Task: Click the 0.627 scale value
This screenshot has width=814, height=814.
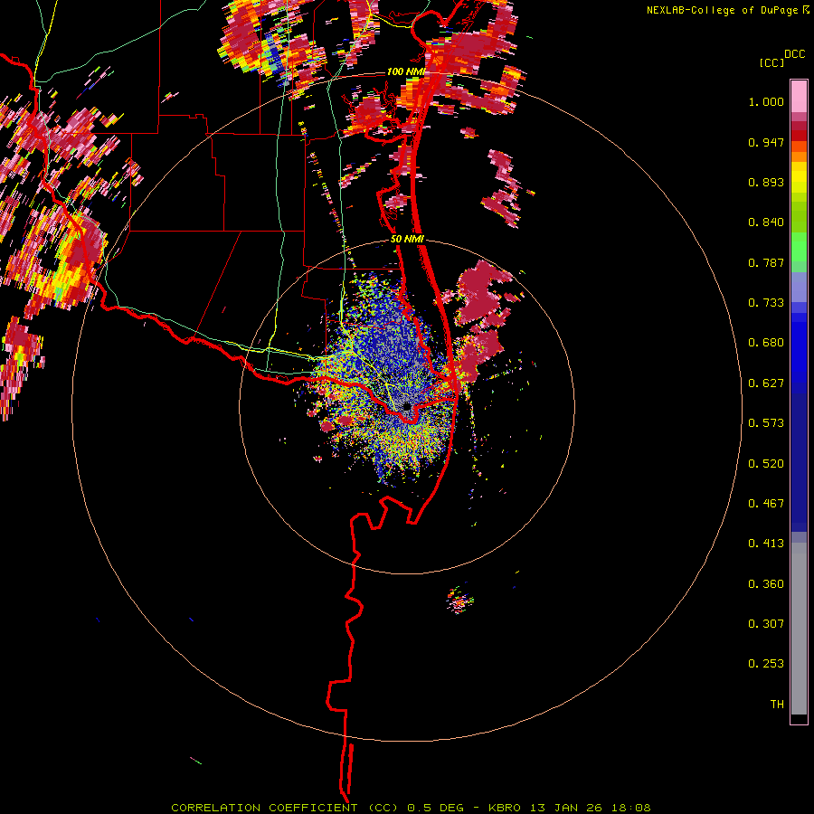Action: click(766, 383)
